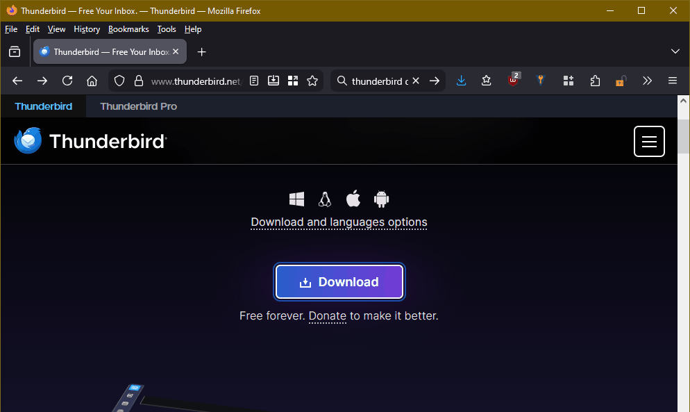Open the Edit menu
690x412 pixels.
pos(33,29)
